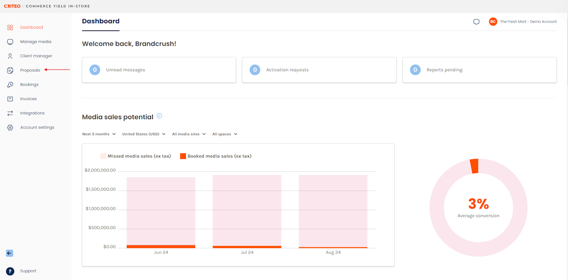Click the Bookings key icon
The image size is (568, 280).
pos(10,85)
